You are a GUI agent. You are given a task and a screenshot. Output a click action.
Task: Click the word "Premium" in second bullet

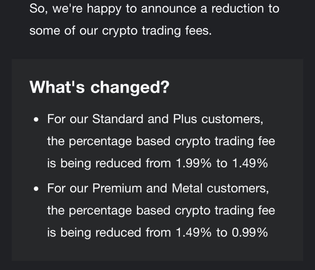click(117, 188)
